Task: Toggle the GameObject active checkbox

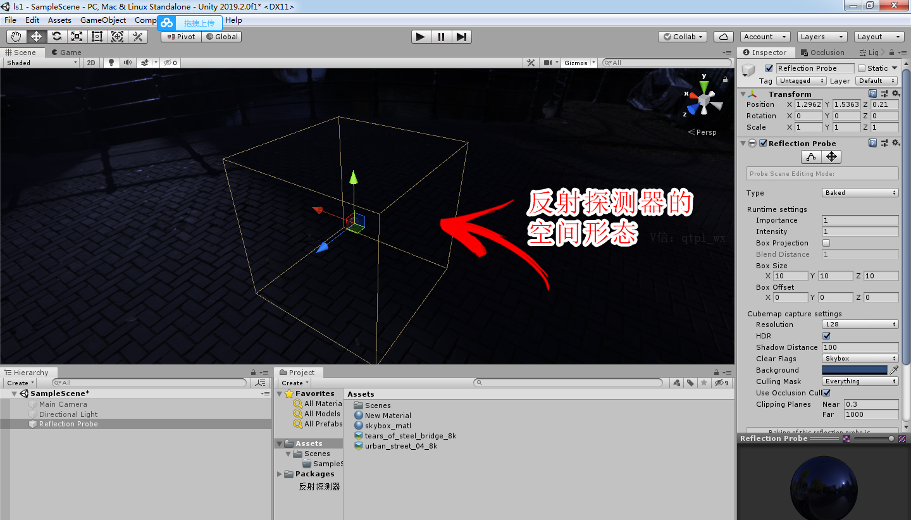Action: (769, 68)
